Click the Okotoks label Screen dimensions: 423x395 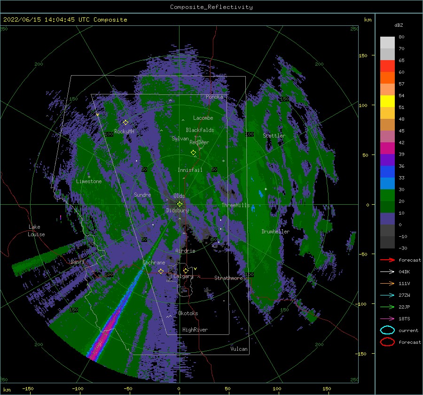point(188,313)
